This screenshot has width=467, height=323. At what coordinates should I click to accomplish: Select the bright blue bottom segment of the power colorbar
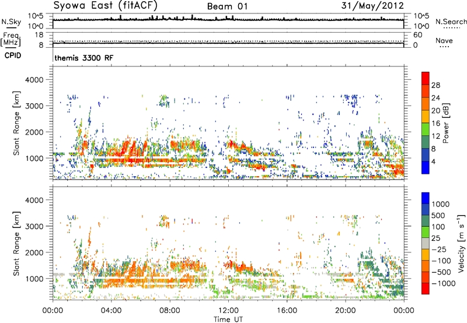click(x=426, y=167)
